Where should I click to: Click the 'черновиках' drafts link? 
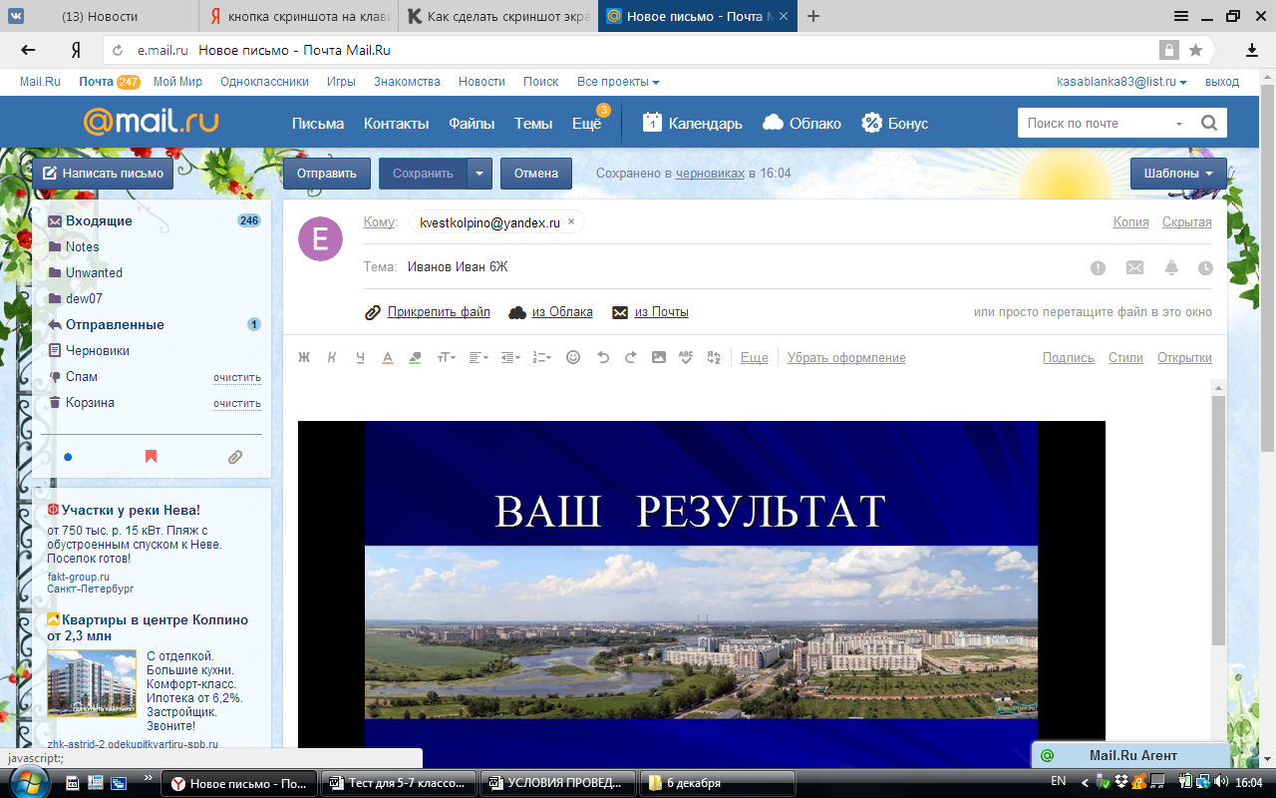tap(710, 174)
